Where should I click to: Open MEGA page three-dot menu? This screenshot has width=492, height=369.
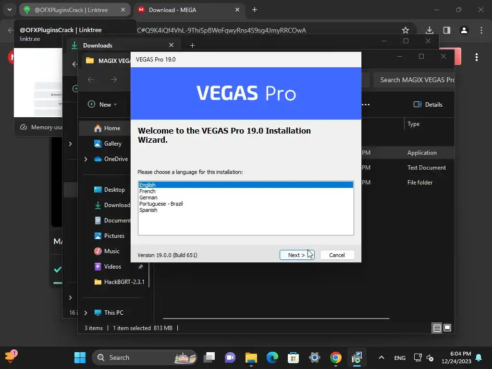point(476,57)
